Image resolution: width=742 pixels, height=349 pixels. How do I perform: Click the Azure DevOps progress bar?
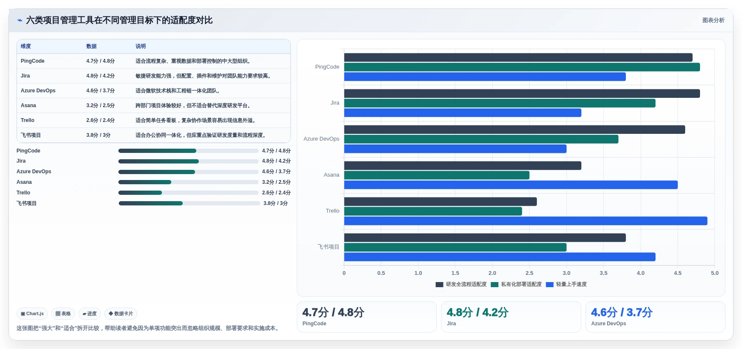188,172
